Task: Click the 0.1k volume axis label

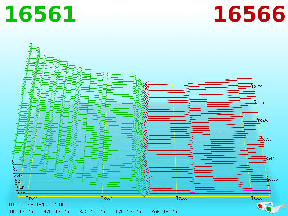Action: pos(21,193)
